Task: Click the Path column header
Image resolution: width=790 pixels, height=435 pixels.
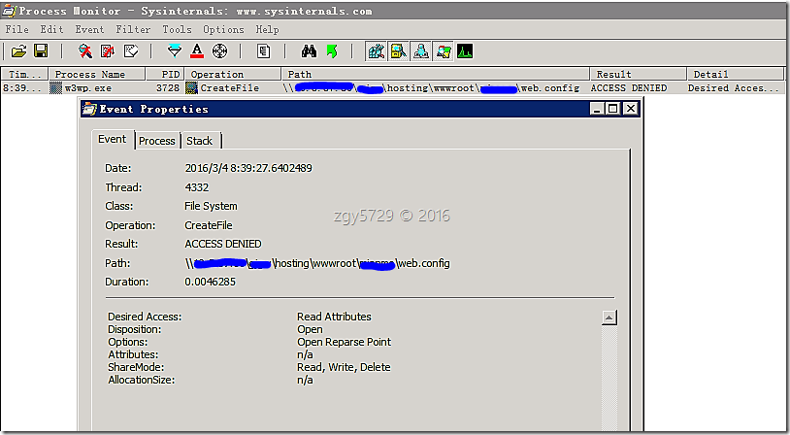Action: click(x=436, y=74)
